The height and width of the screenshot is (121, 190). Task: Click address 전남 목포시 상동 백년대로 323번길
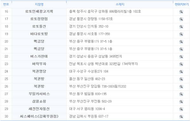point(103,64)
